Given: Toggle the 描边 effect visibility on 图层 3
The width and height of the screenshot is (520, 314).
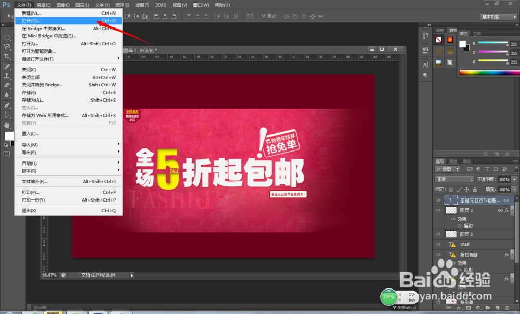Looking at the screenshot, I should tap(459, 225).
